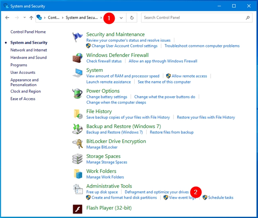Open Control Panel Home
Image resolution: width=258 pixels, height=218 pixels.
click(28, 32)
